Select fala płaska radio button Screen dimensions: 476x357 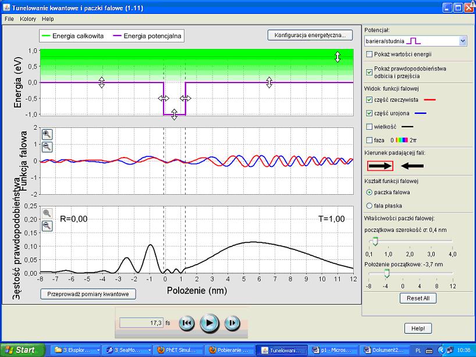(x=369, y=206)
